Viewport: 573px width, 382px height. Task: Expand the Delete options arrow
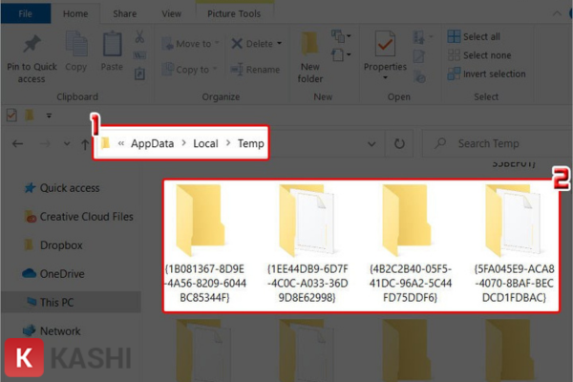click(280, 44)
